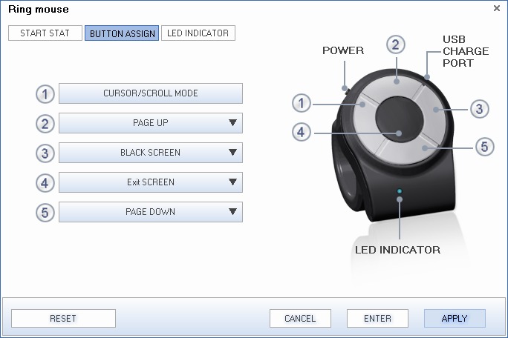Click the circled 5 label on the device diagram
Screen dimensions: 508x338
tap(484, 147)
